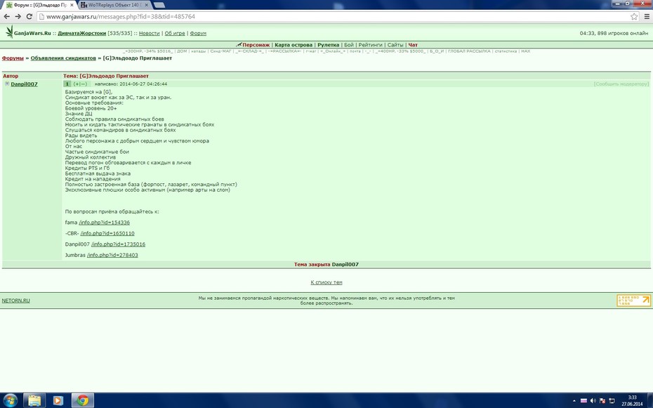
Task: Open a new browser tab
Action: point(159,5)
